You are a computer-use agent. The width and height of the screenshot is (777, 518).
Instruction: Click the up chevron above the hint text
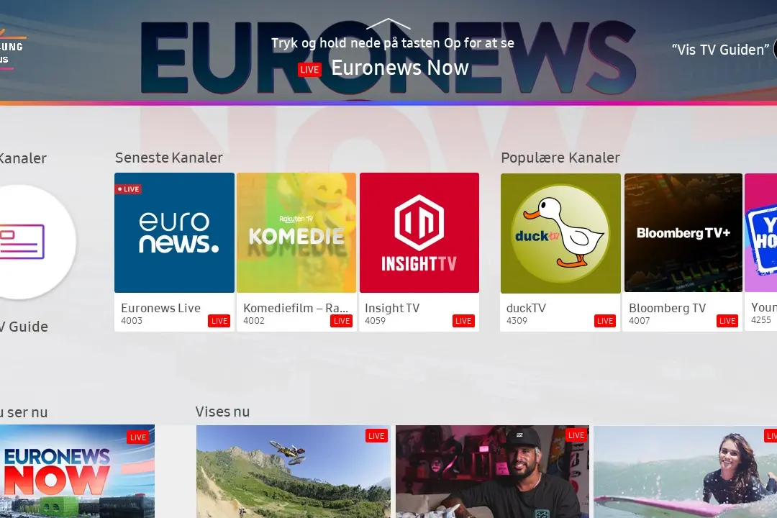388,24
